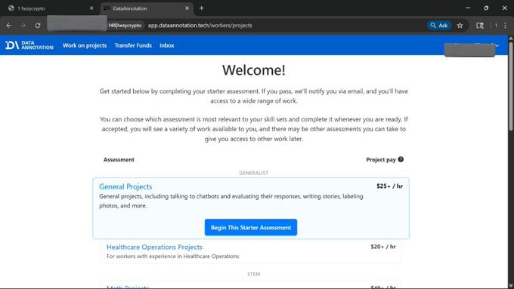Go back using the browser back arrow
Screen dimensions: 514x289
point(9,25)
